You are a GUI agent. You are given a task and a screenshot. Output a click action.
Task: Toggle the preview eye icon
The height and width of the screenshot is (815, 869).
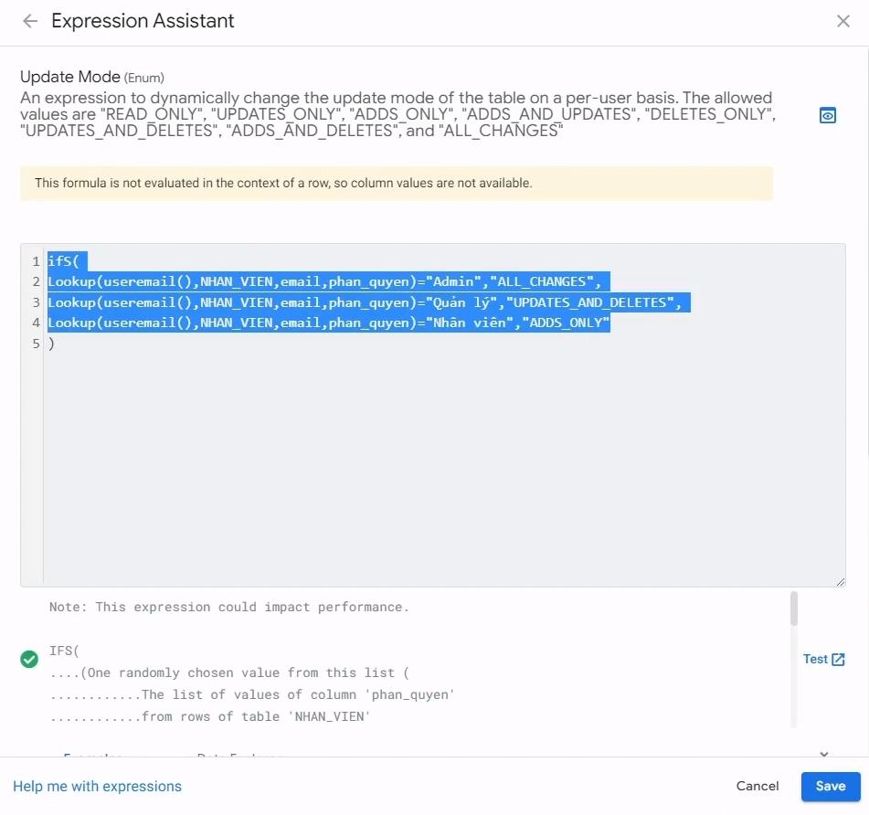coord(828,115)
